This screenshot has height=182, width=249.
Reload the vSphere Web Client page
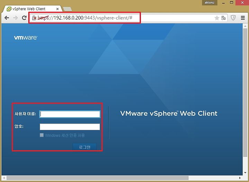pyautogui.click(x=24, y=18)
